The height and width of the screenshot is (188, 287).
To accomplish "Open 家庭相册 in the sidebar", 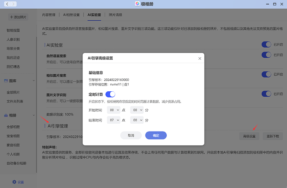I will [13, 145].
